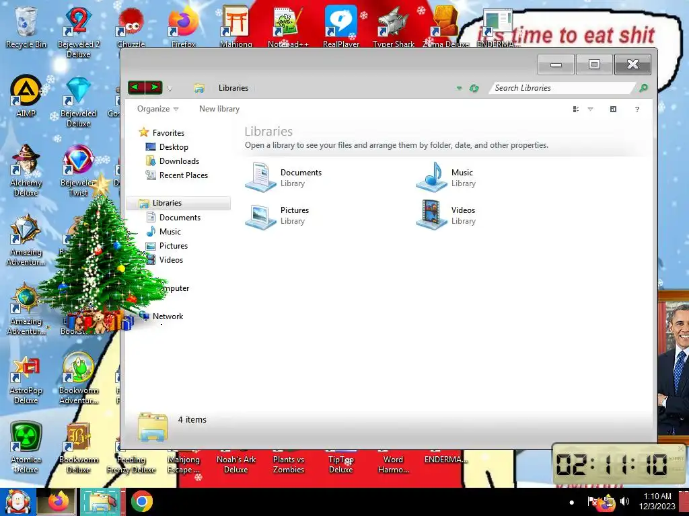Click New library button
Viewport: 689px width, 516px height.
(x=219, y=109)
